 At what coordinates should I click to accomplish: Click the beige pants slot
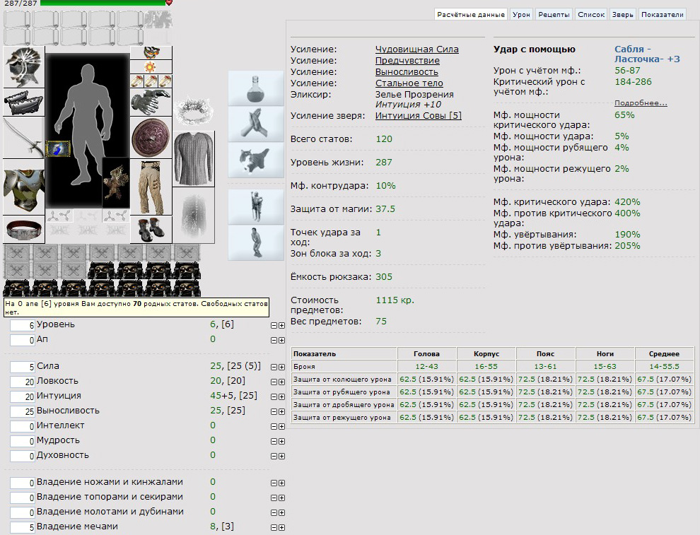coord(151,187)
